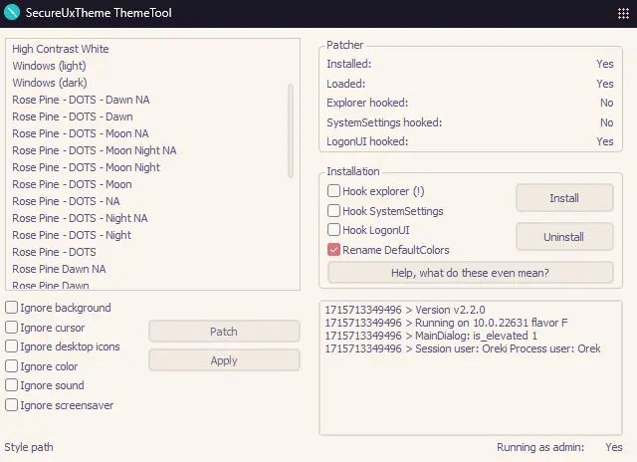Click the Uninstall button
Screen dimensions: 637x462
pos(564,237)
